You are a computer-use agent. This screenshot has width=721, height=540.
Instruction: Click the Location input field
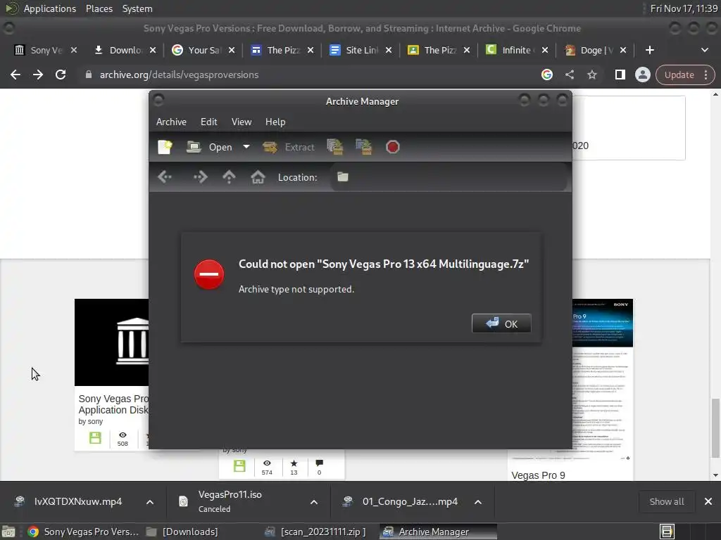(x=449, y=177)
